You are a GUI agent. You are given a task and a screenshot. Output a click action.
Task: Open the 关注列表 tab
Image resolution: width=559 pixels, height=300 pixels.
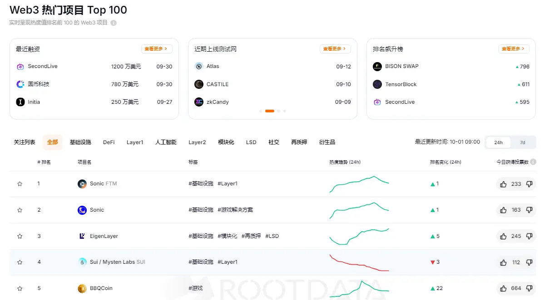coord(24,142)
